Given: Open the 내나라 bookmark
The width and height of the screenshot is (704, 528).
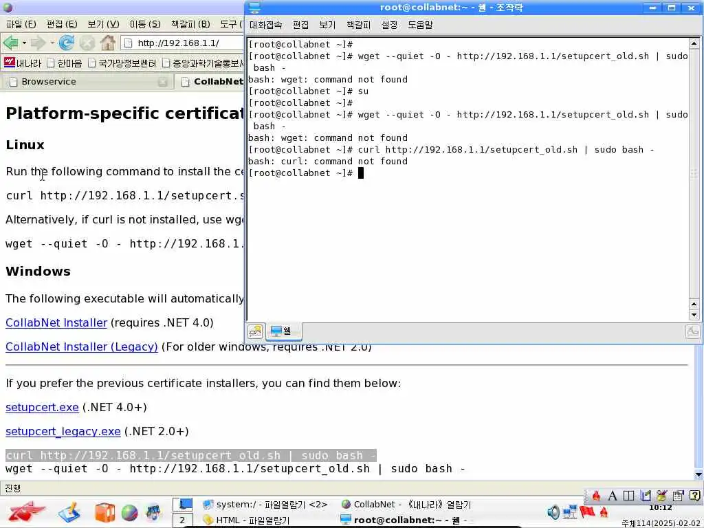Looking at the screenshot, I should 22,63.
